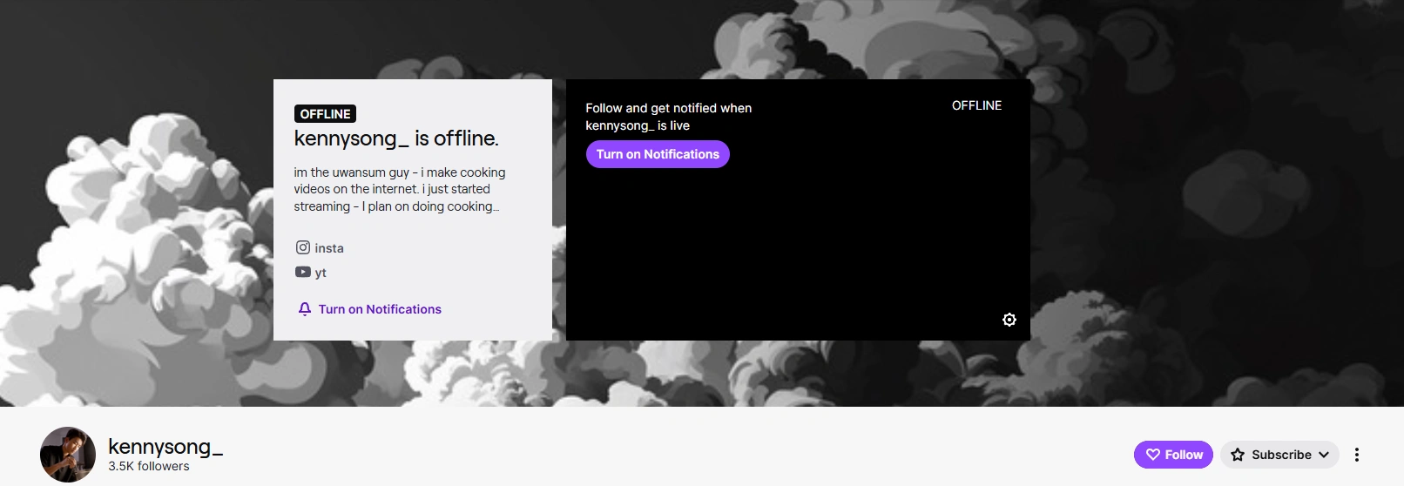Click the OFFLINE badge in the info card
This screenshot has height=486, width=1404.
pos(325,114)
